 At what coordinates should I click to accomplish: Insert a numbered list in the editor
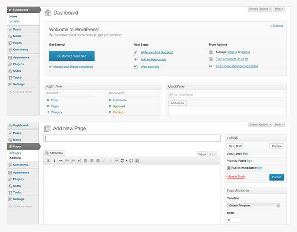(73, 161)
